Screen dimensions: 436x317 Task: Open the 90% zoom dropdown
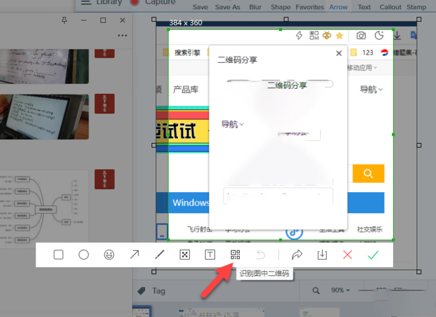click(340, 290)
